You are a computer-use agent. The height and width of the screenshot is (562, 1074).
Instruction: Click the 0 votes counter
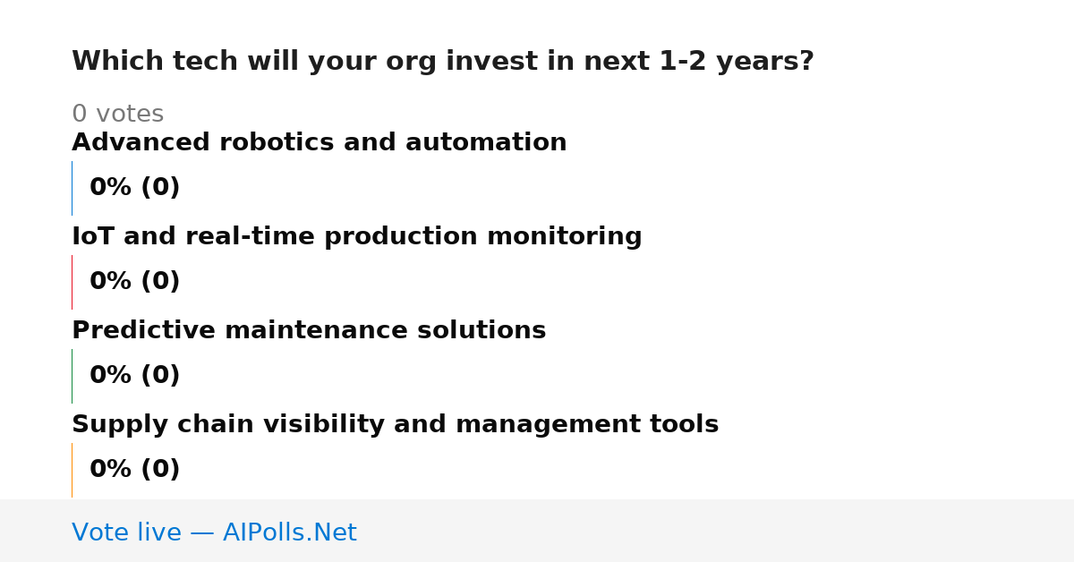tap(117, 115)
